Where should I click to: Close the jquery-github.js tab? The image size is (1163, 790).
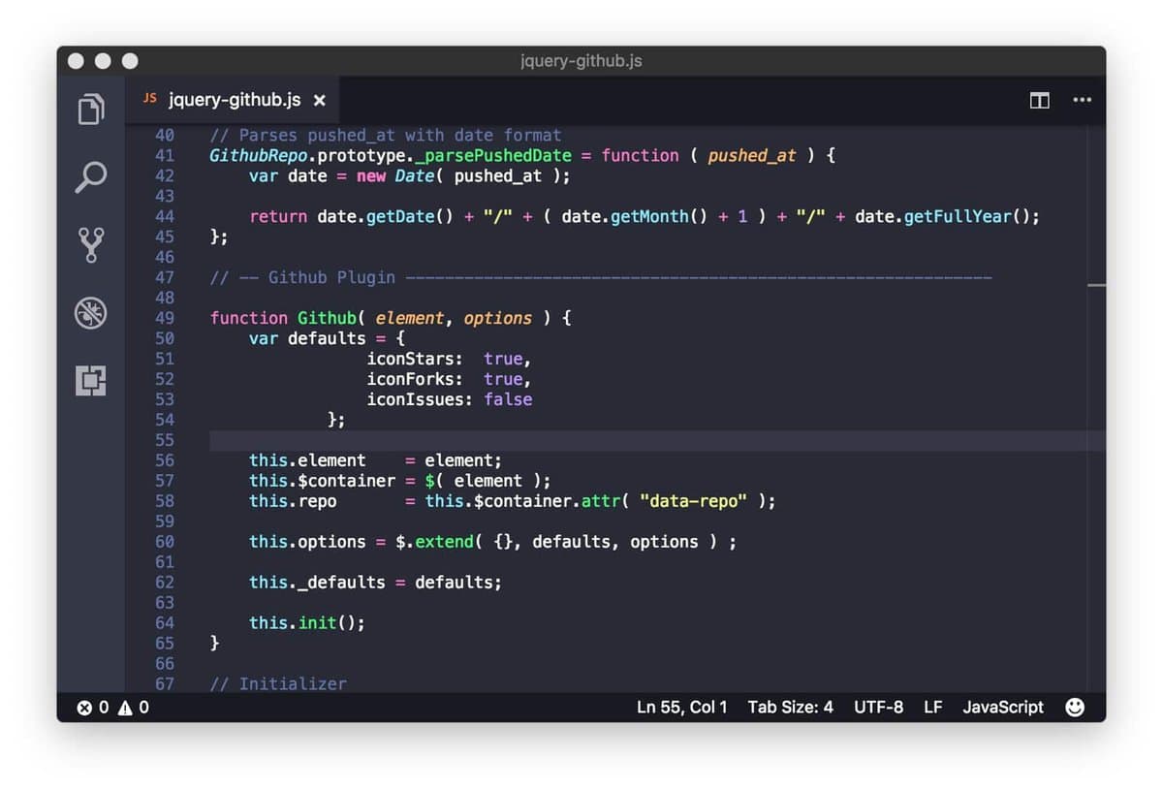click(320, 99)
